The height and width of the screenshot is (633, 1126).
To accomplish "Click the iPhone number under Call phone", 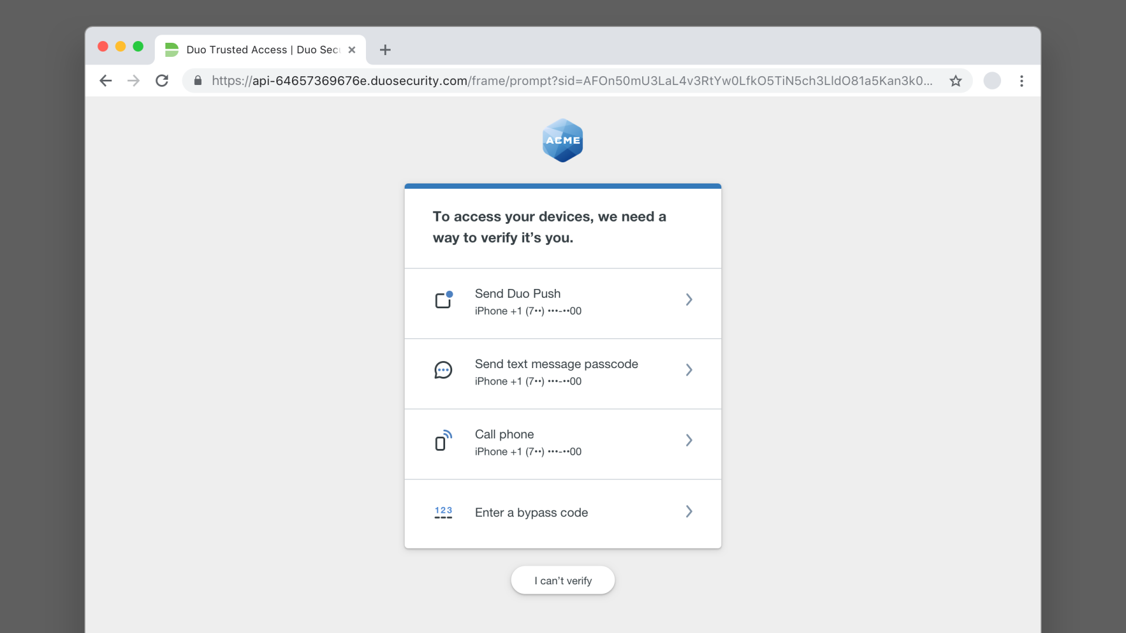I will pyautogui.click(x=528, y=452).
